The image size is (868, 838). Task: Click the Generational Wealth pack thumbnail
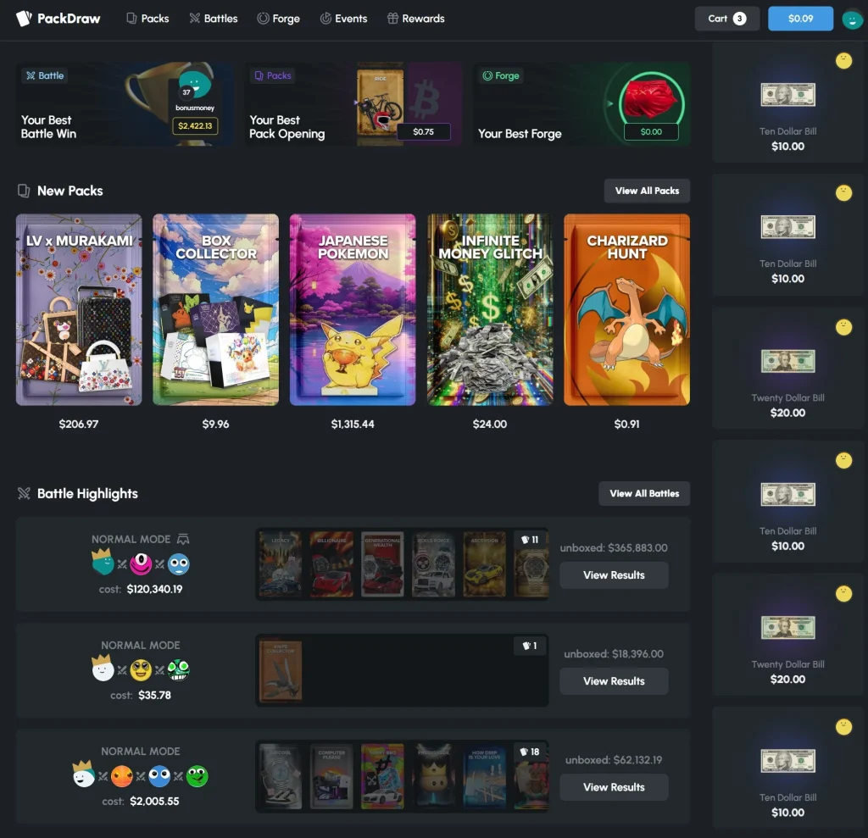[382, 564]
